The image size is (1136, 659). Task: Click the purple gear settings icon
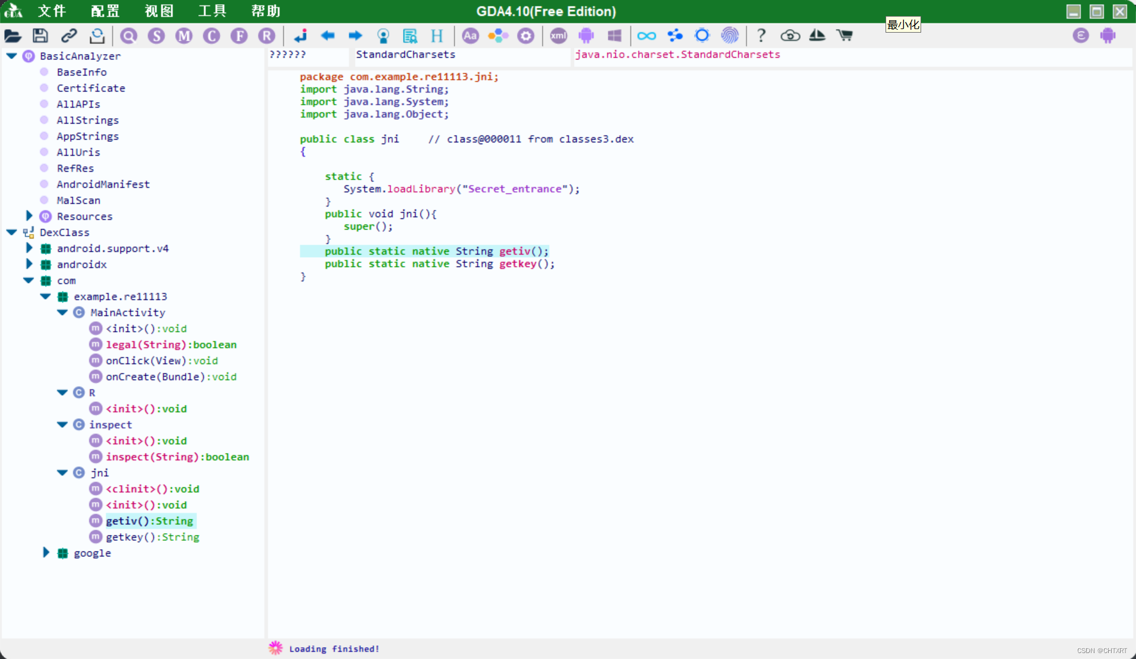(x=526, y=36)
